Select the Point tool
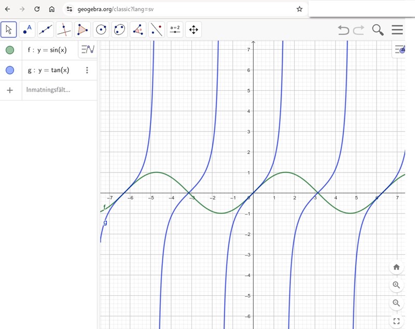This screenshot has height=329, width=415. click(x=27, y=30)
